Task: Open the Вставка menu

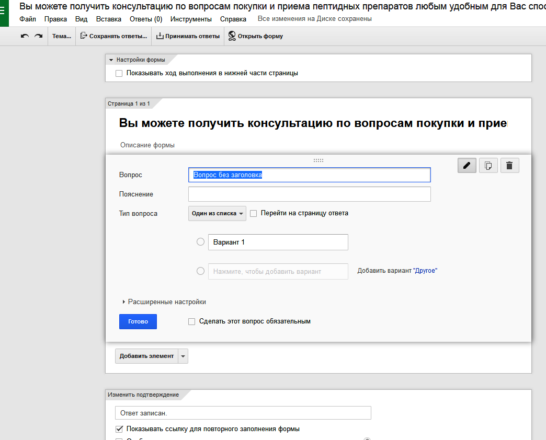Action: point(109,19)
